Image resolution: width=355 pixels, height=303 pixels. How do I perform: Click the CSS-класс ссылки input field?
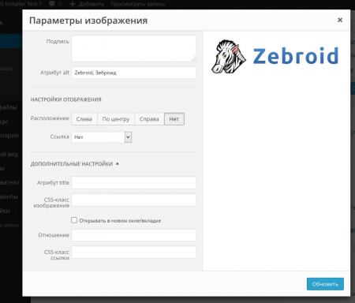tap(134, 252)
